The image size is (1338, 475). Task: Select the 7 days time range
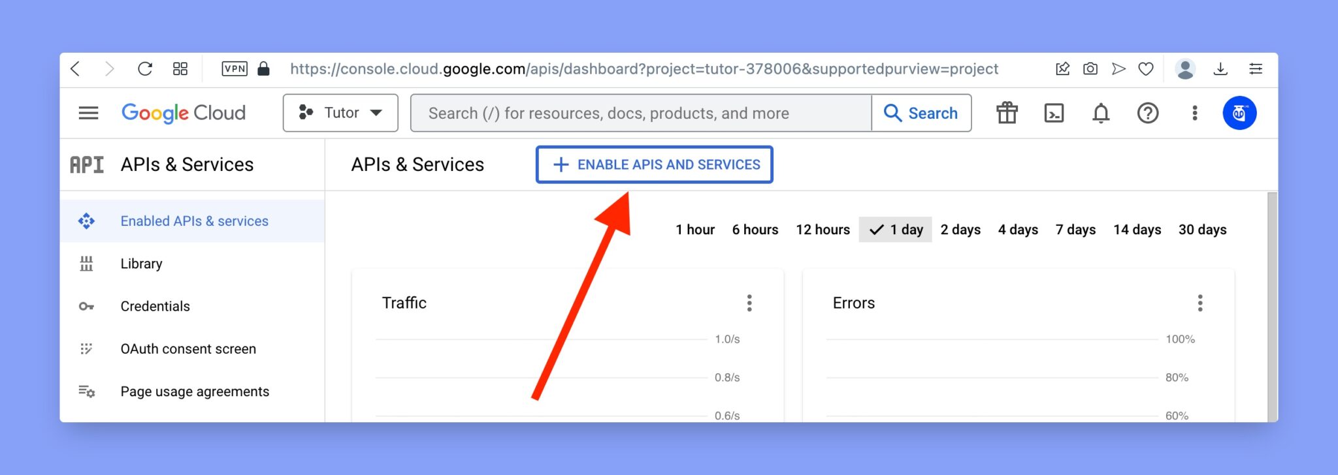pyautogui.click(x=1075, y=229)
